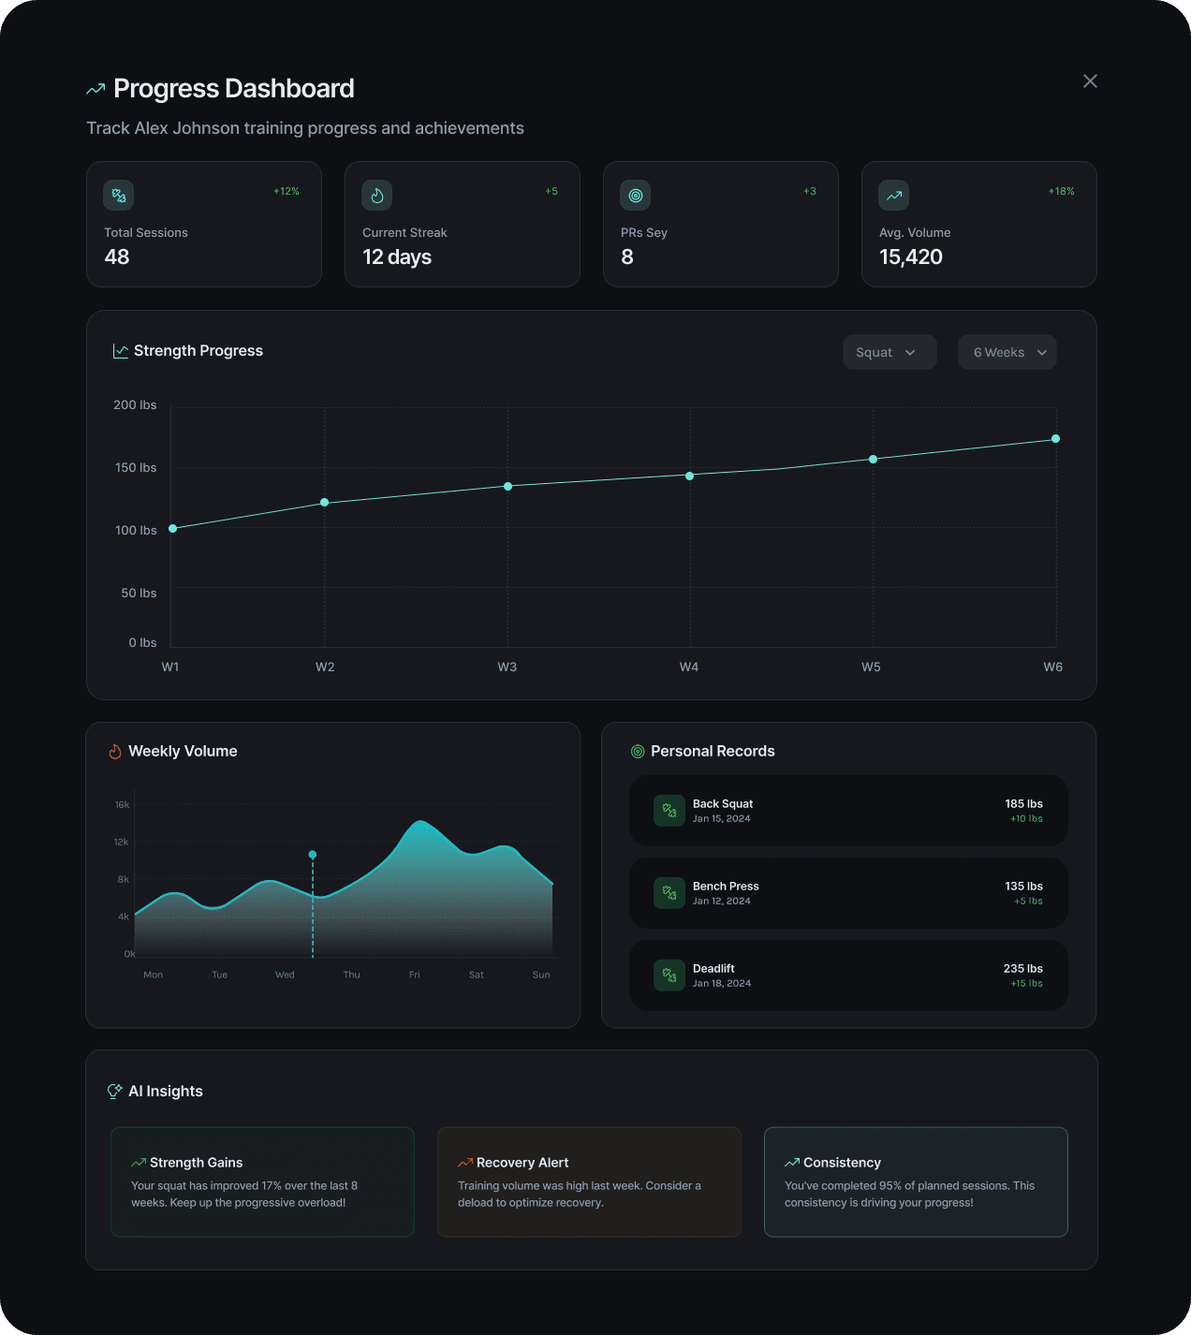This screenshot has height=1335, width=1191.
Task: Open the Avg. Volume stat card
Action: click(x=979, y=225)
